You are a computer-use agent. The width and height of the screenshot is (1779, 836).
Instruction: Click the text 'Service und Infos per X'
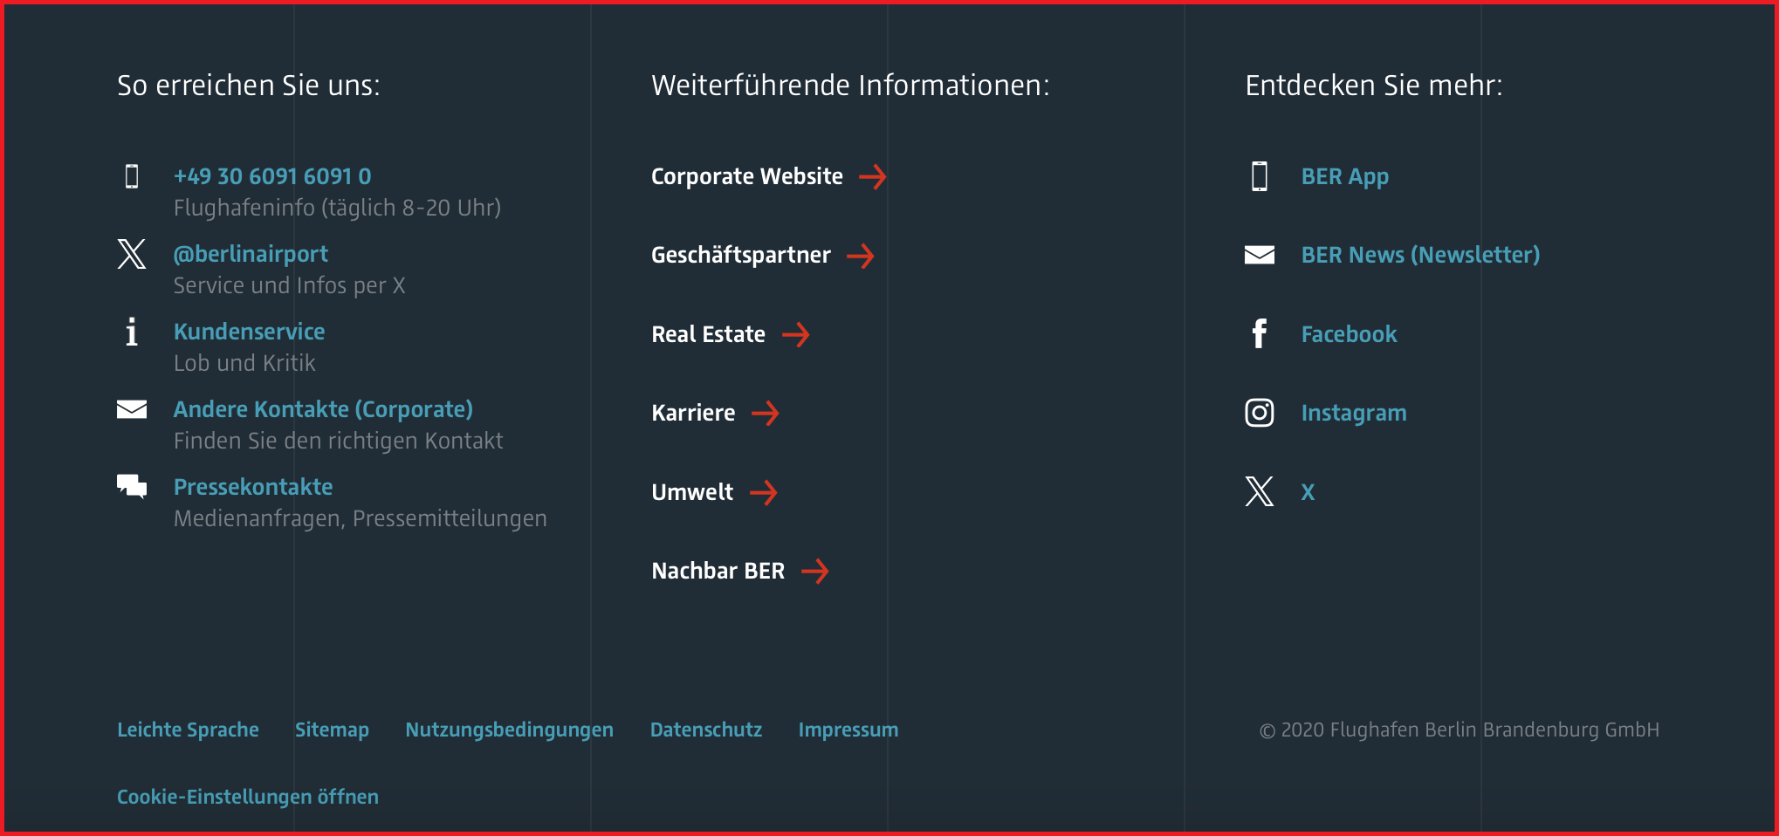coord(289,285)
